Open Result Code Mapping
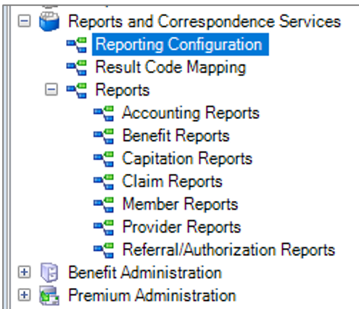Viewport: 359px width, 309px height. click(170, 67)
